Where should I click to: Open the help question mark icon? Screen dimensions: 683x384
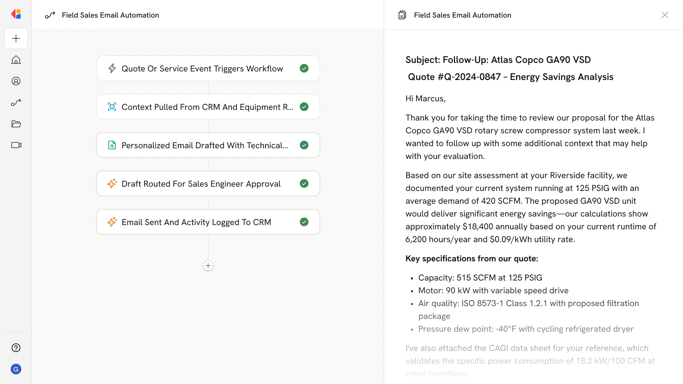(16, 348)
